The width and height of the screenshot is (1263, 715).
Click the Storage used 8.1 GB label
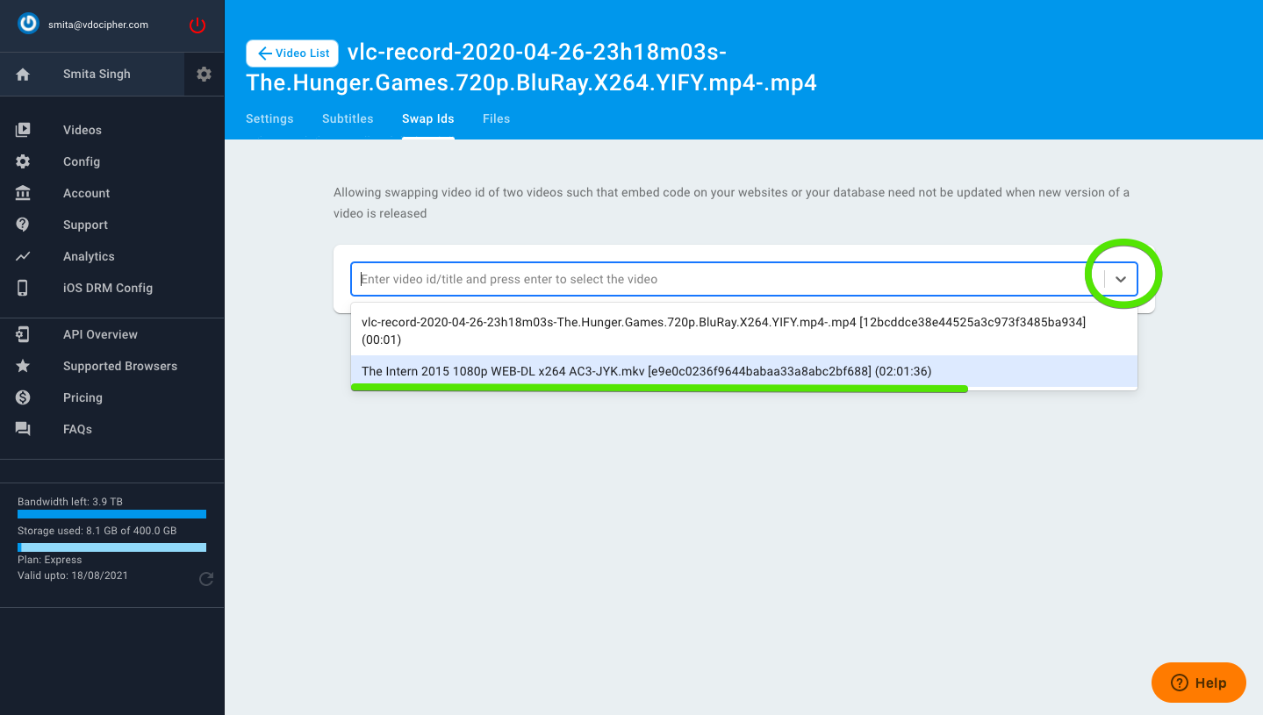click(97, 531)
